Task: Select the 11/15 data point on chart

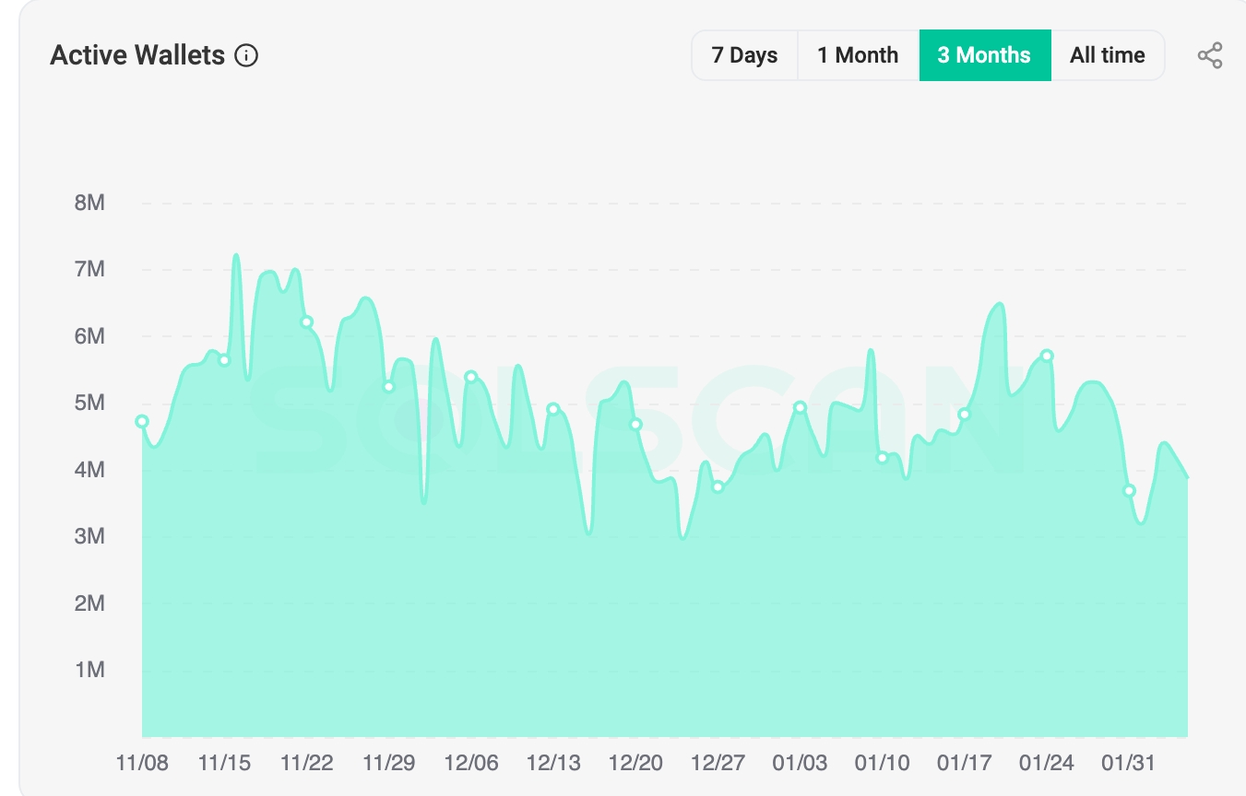Action: [224, 359]
